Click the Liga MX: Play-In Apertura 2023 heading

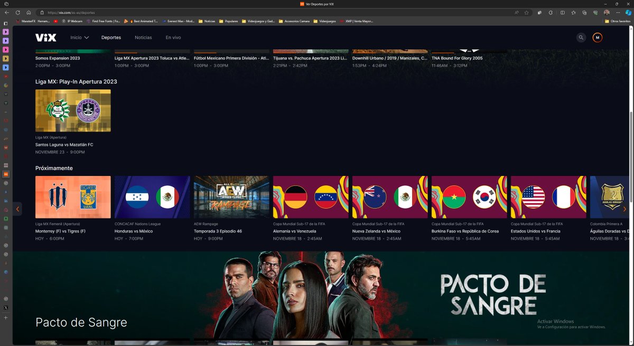(x=76, y=82)
